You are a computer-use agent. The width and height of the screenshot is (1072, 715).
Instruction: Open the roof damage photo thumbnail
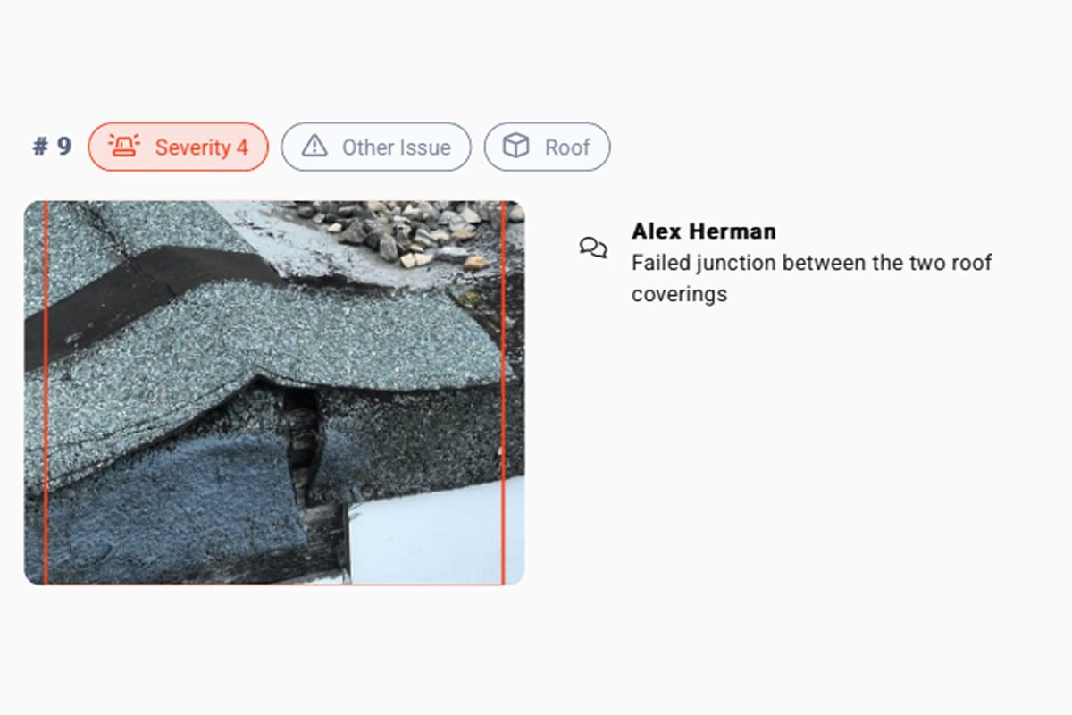[274, 392]
